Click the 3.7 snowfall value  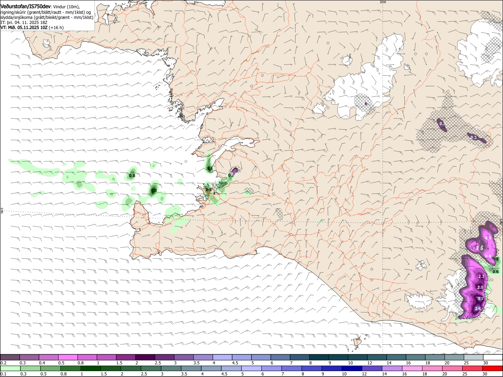[x=480, y=299]
